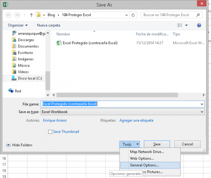This screenshot has width=211, height=178.
Task: Click Agregar una etiqueta link
Action: pyautogui.click(x=136, y=120)
